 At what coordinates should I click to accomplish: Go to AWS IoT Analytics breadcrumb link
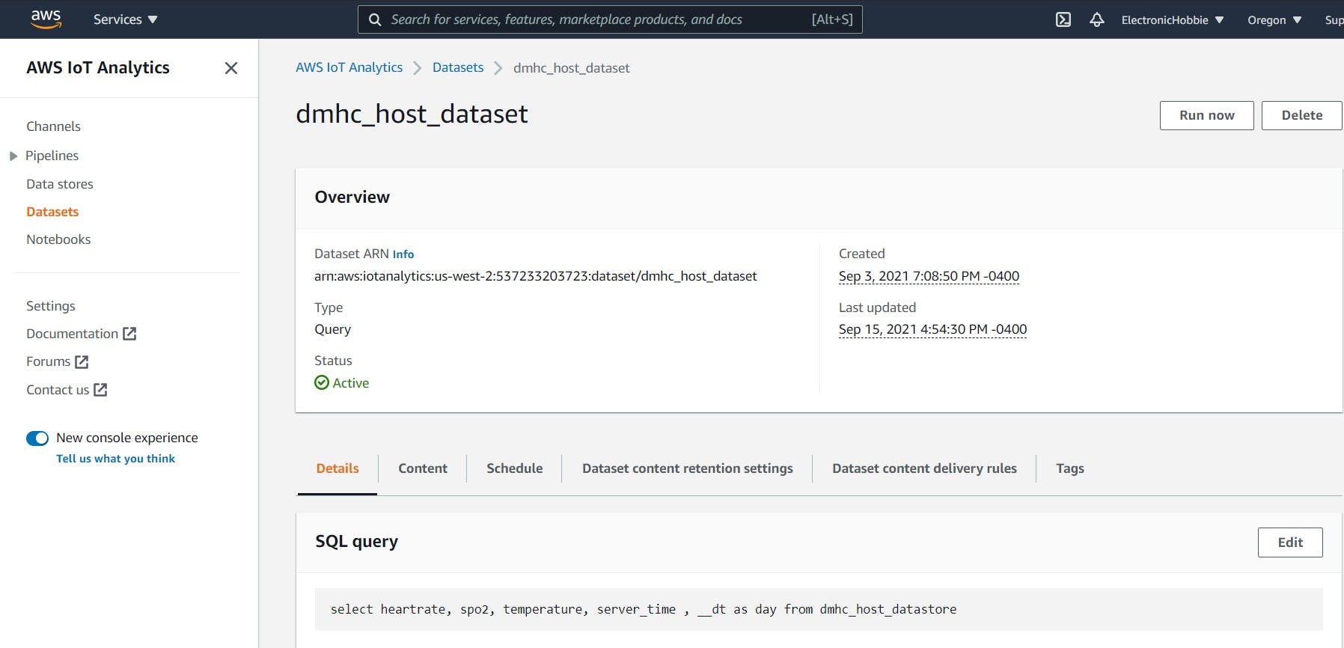pos(349,67)
